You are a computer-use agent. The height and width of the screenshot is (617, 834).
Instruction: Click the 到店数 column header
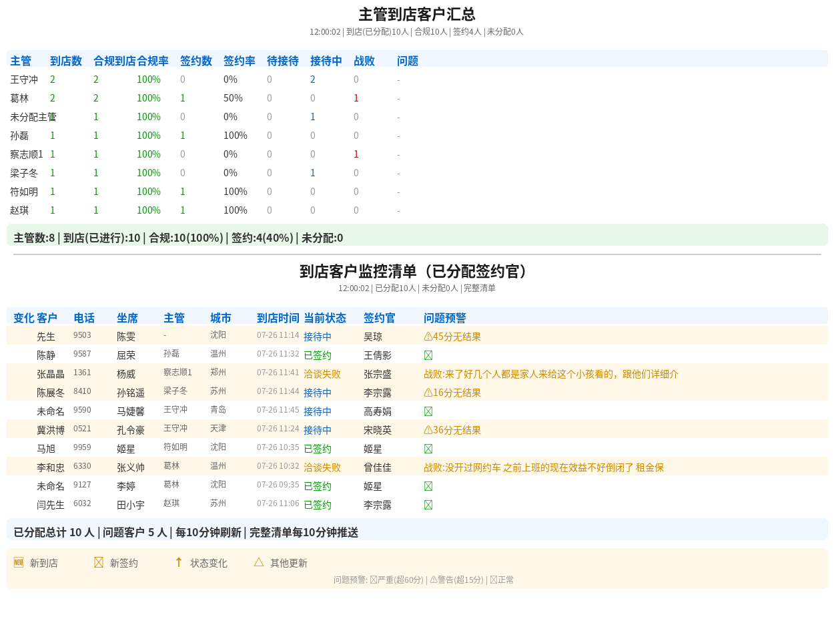tap(66, 61)
